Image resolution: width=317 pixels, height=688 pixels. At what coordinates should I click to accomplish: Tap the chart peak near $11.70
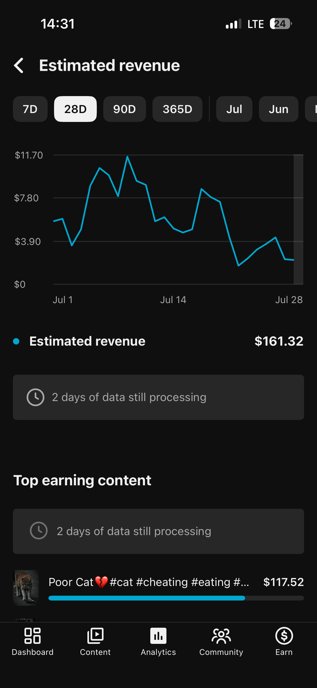127,156
